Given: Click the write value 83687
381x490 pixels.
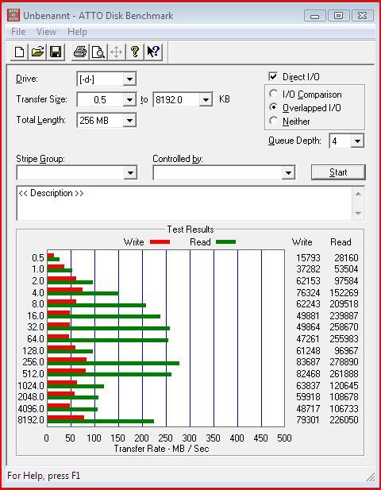Looking at the screenshot, I should 308,362.
